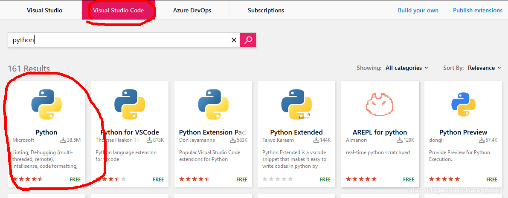Screen dimensions: 508x198
Task: Expand the All categories dropdown
Action: coord(406,68)
